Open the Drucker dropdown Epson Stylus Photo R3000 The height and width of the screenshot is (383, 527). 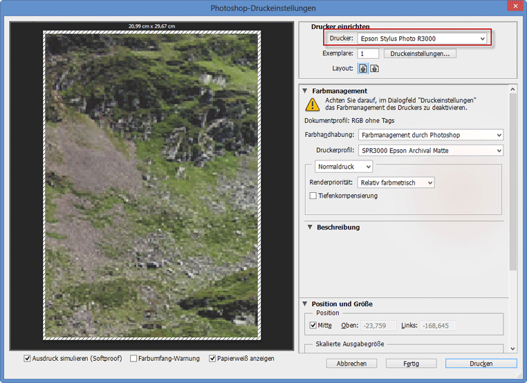click(x=422, y=39)
